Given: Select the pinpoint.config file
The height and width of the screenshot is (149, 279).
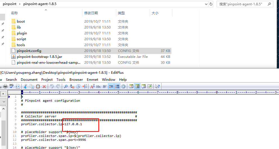Looking at the screenshot, I should coord(91,51).
